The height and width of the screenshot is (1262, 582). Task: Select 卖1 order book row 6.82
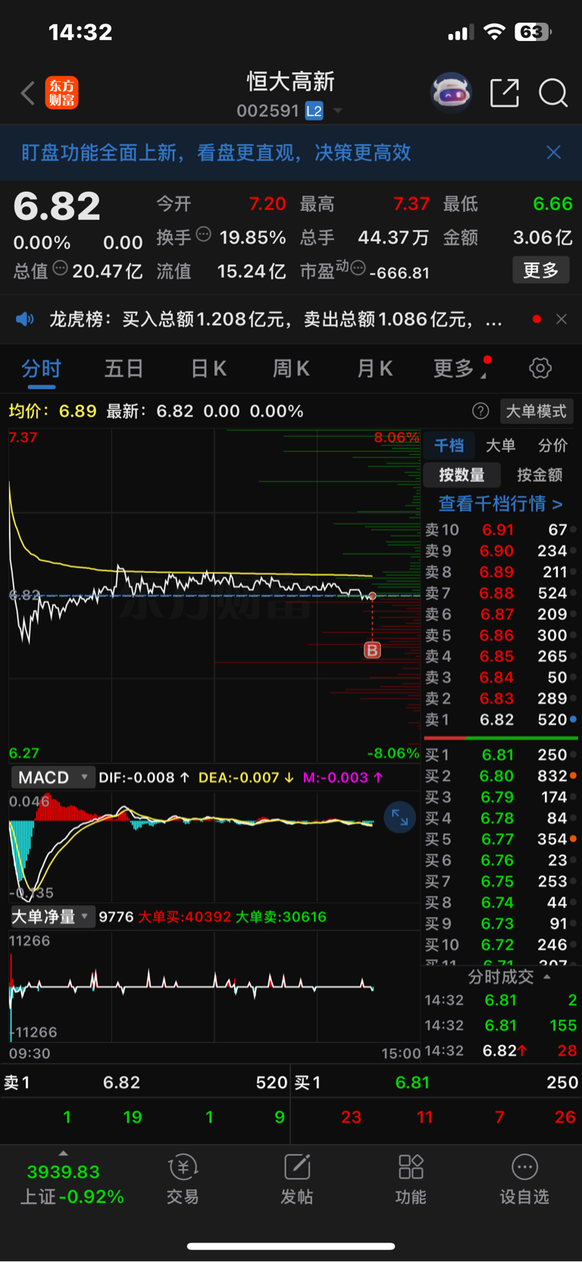point(500,719)
